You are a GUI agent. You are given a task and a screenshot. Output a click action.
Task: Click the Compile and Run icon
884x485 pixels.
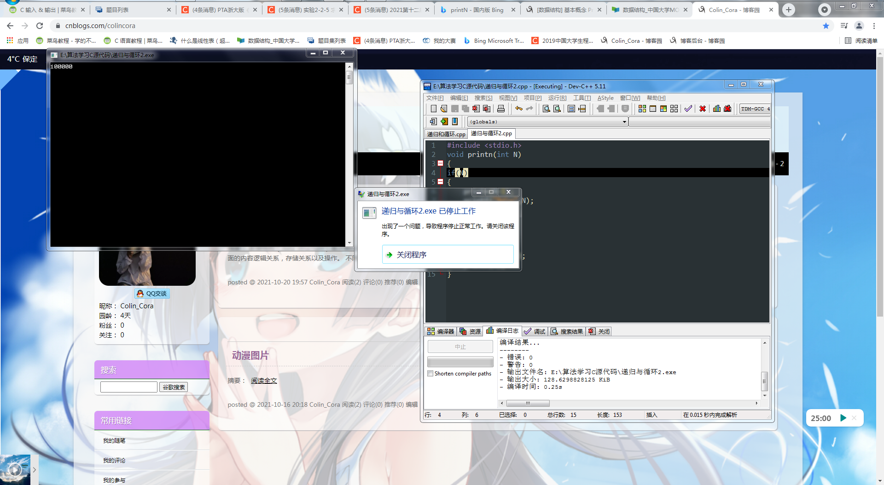point(663,109)
